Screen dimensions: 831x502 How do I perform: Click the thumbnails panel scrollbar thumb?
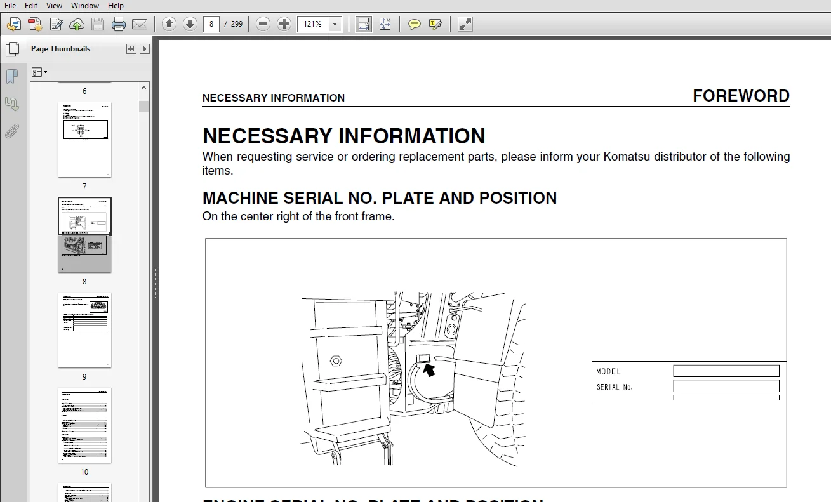pos(144,106)
